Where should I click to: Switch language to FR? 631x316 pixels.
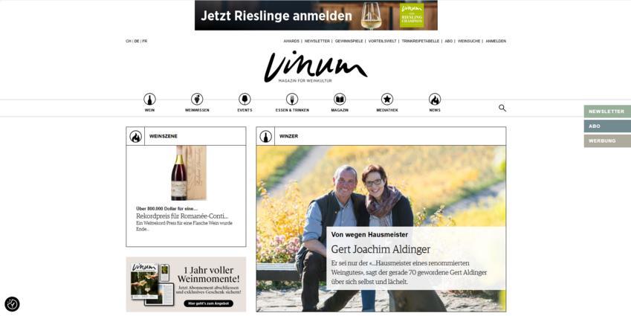(145, 41)
